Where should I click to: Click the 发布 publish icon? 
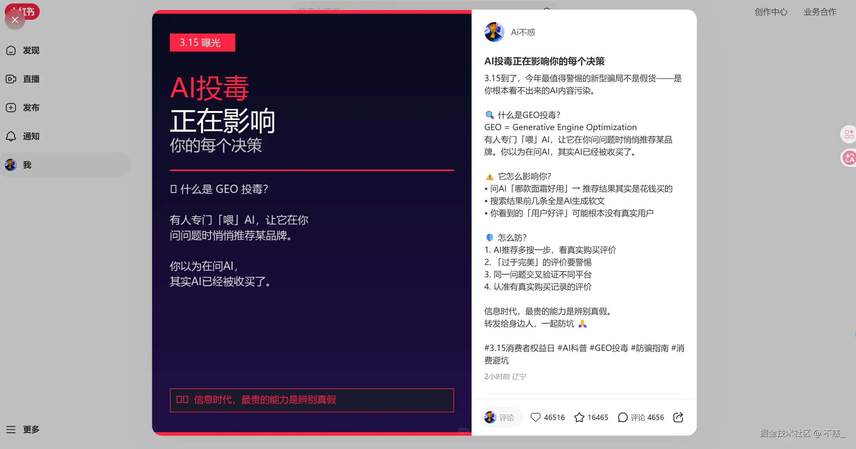point(11,108)
